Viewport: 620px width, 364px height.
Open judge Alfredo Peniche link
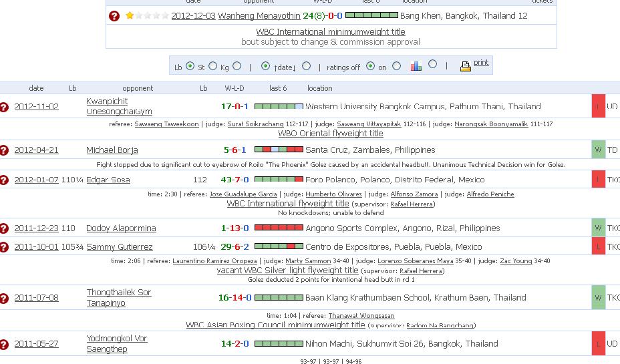pos(490,194)
